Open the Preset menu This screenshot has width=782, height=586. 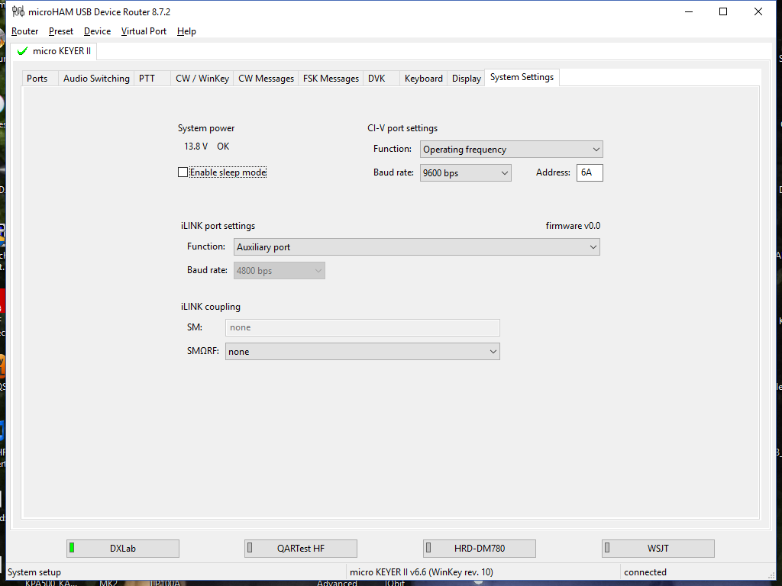tap(60, 31)
